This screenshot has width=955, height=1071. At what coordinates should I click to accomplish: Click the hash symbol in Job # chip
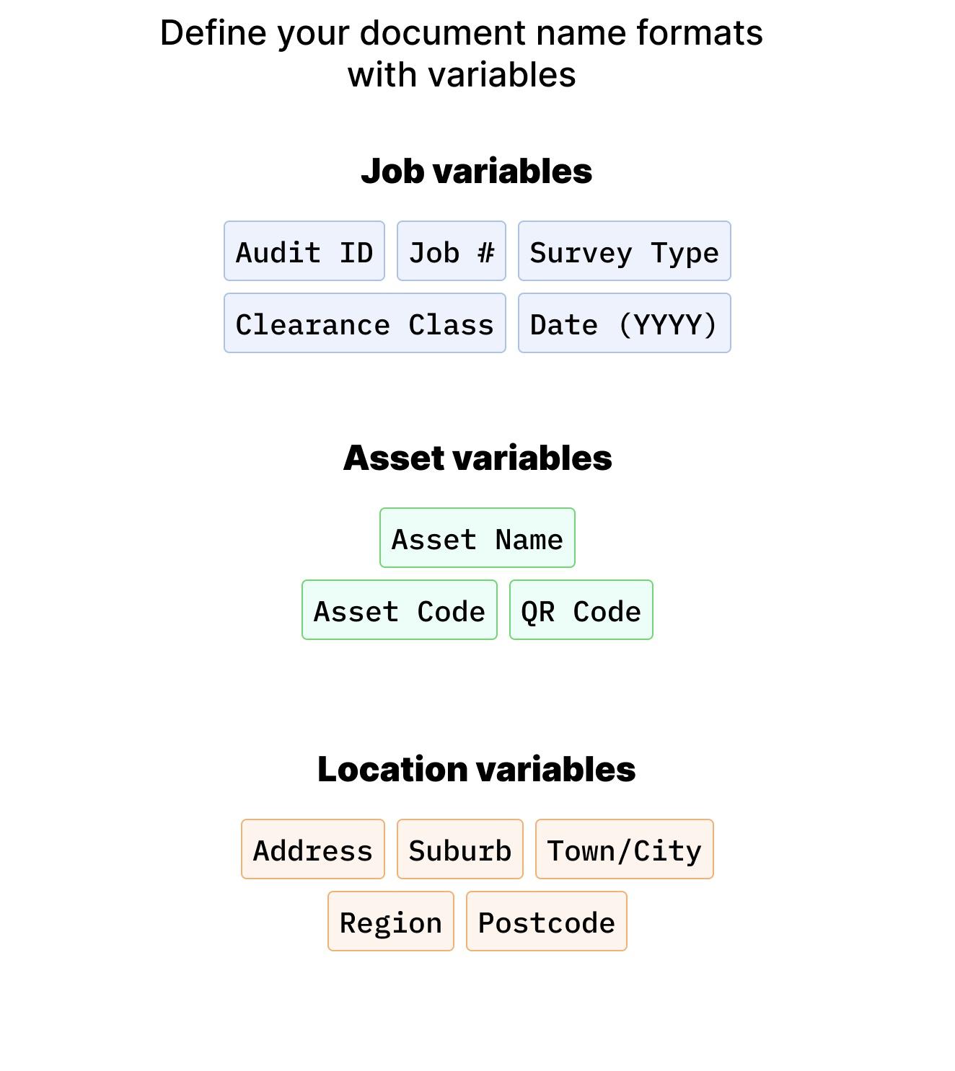click(x=486, y=252)
